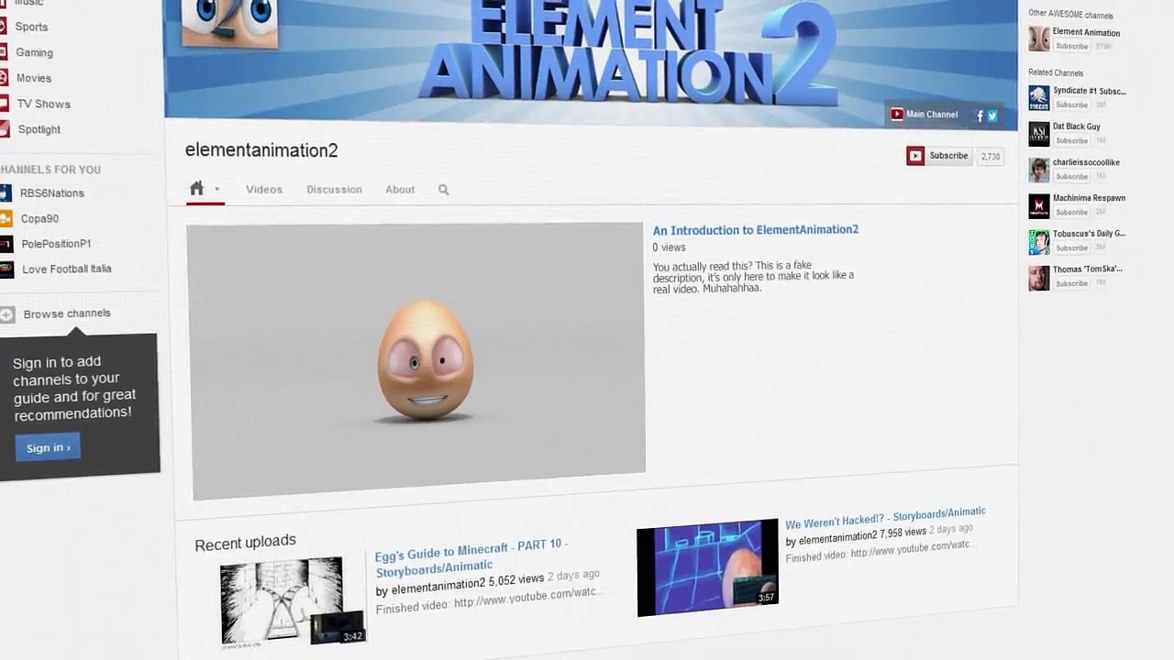Open the Gaming category icon in sidebar
1174x660 pixels.
click(4, 52)
